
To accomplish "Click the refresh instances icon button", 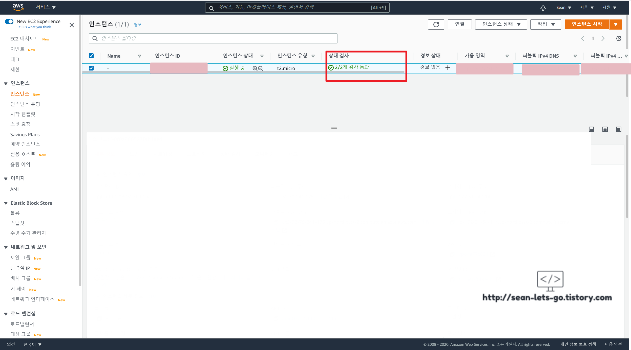I will pyautogui.click(x=436, y=25).
